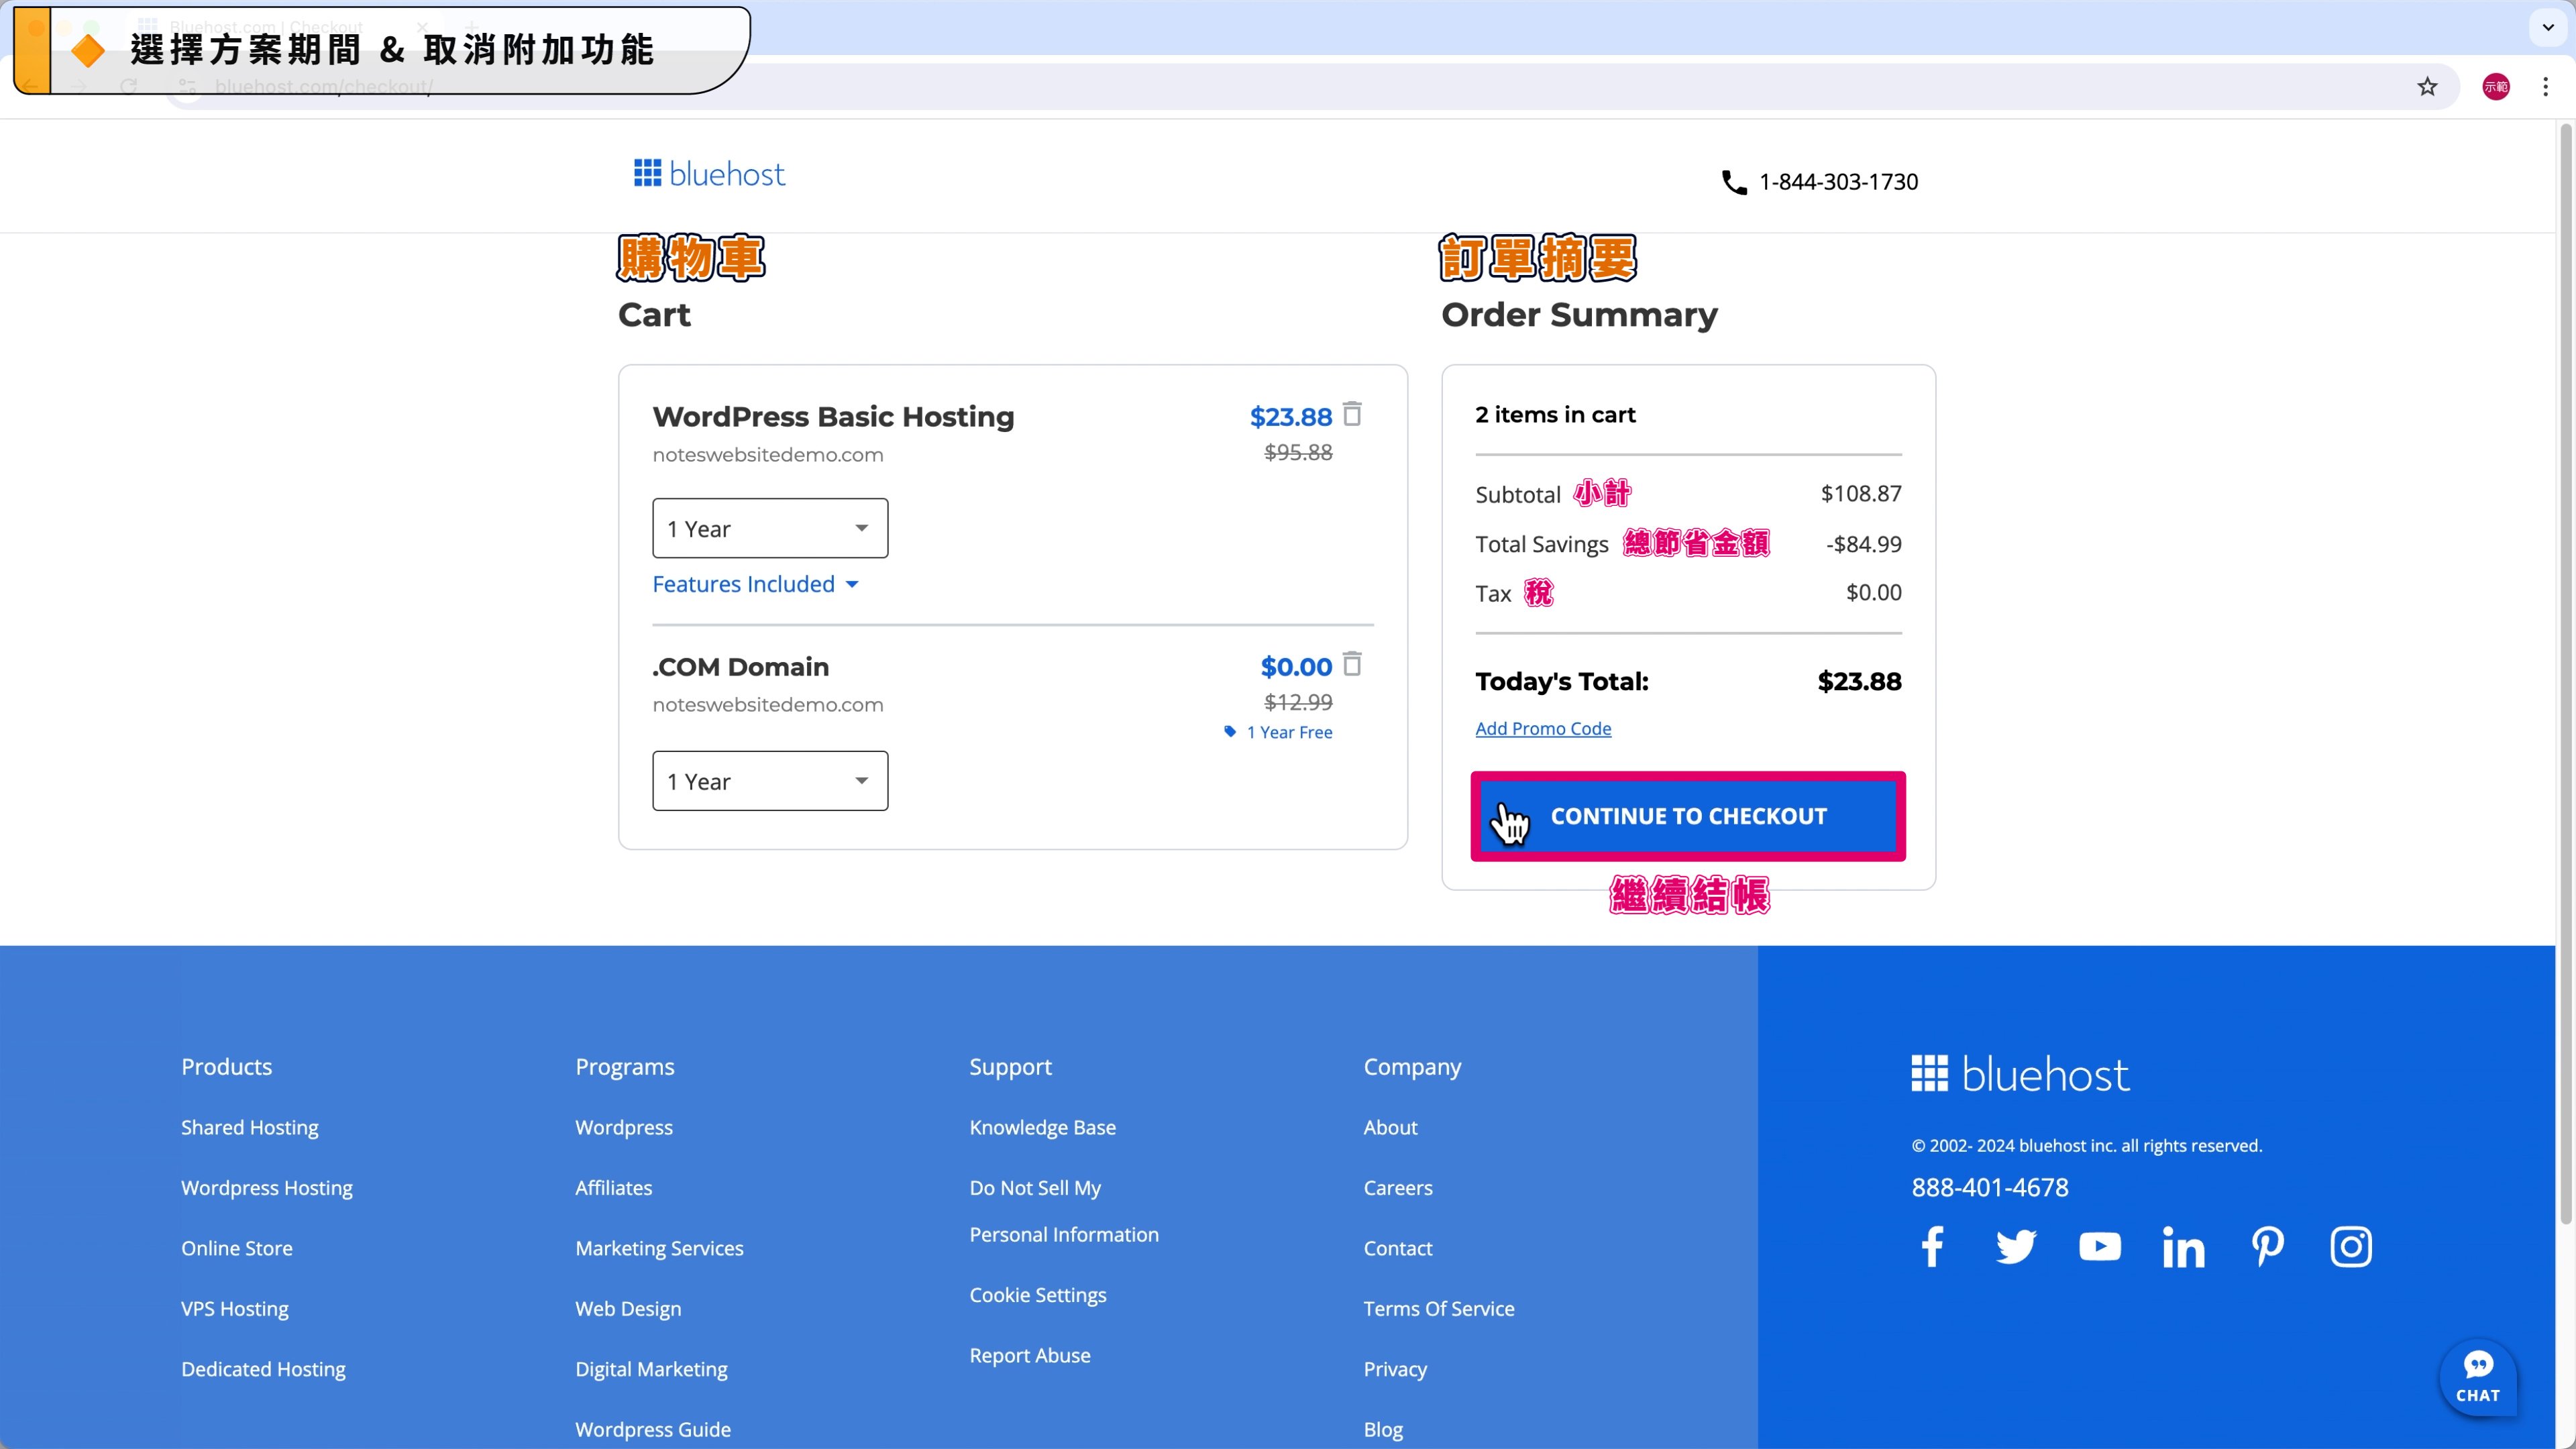Bookmark this page with the star icon
Viewport: 2576px width, 1449px height.
click(2427, 87)
